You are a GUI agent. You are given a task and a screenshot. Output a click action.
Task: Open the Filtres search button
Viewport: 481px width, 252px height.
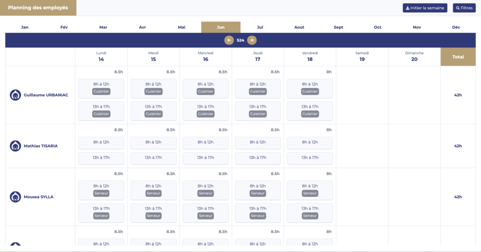click(x=464, y=8)
